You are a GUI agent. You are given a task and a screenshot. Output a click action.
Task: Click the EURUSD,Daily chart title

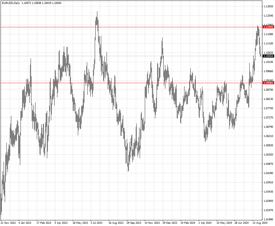click(x=11, y=3)
